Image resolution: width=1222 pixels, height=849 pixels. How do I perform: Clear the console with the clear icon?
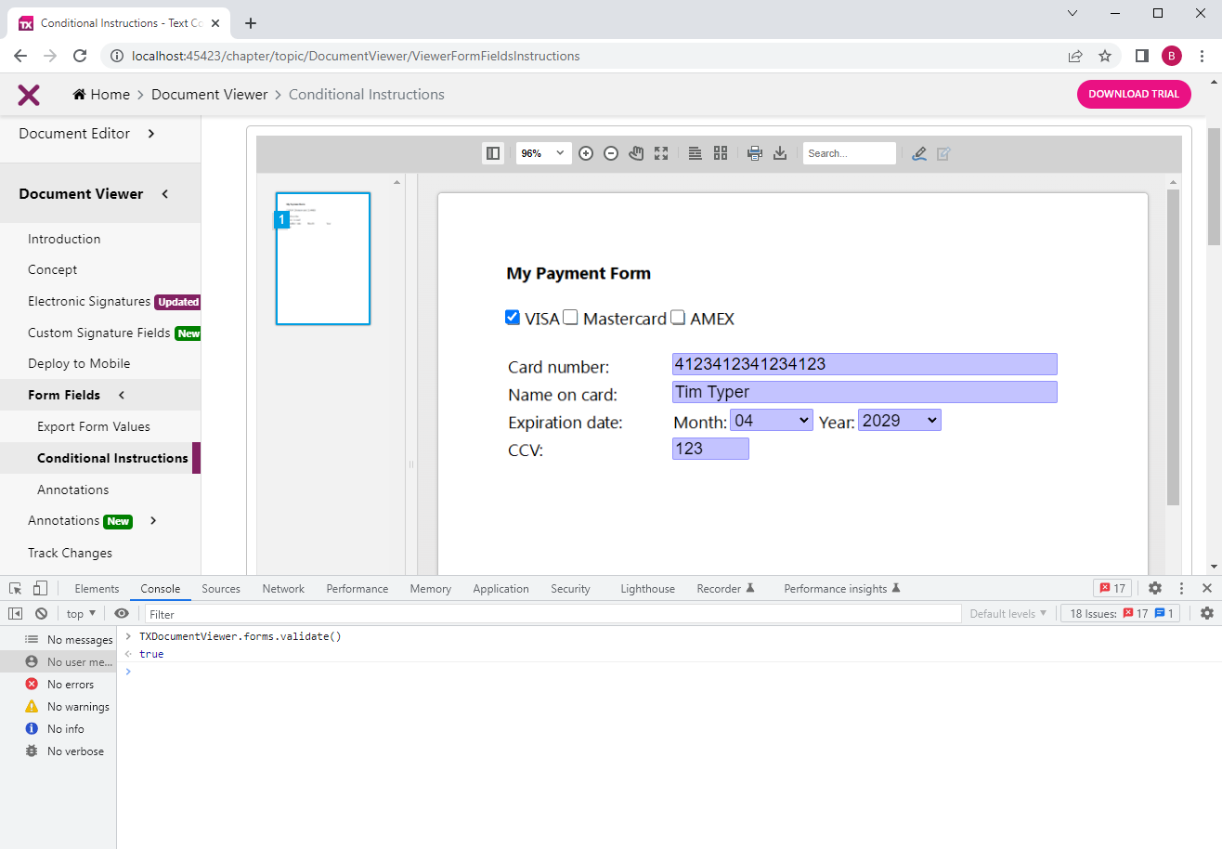[x=41, y=613]
